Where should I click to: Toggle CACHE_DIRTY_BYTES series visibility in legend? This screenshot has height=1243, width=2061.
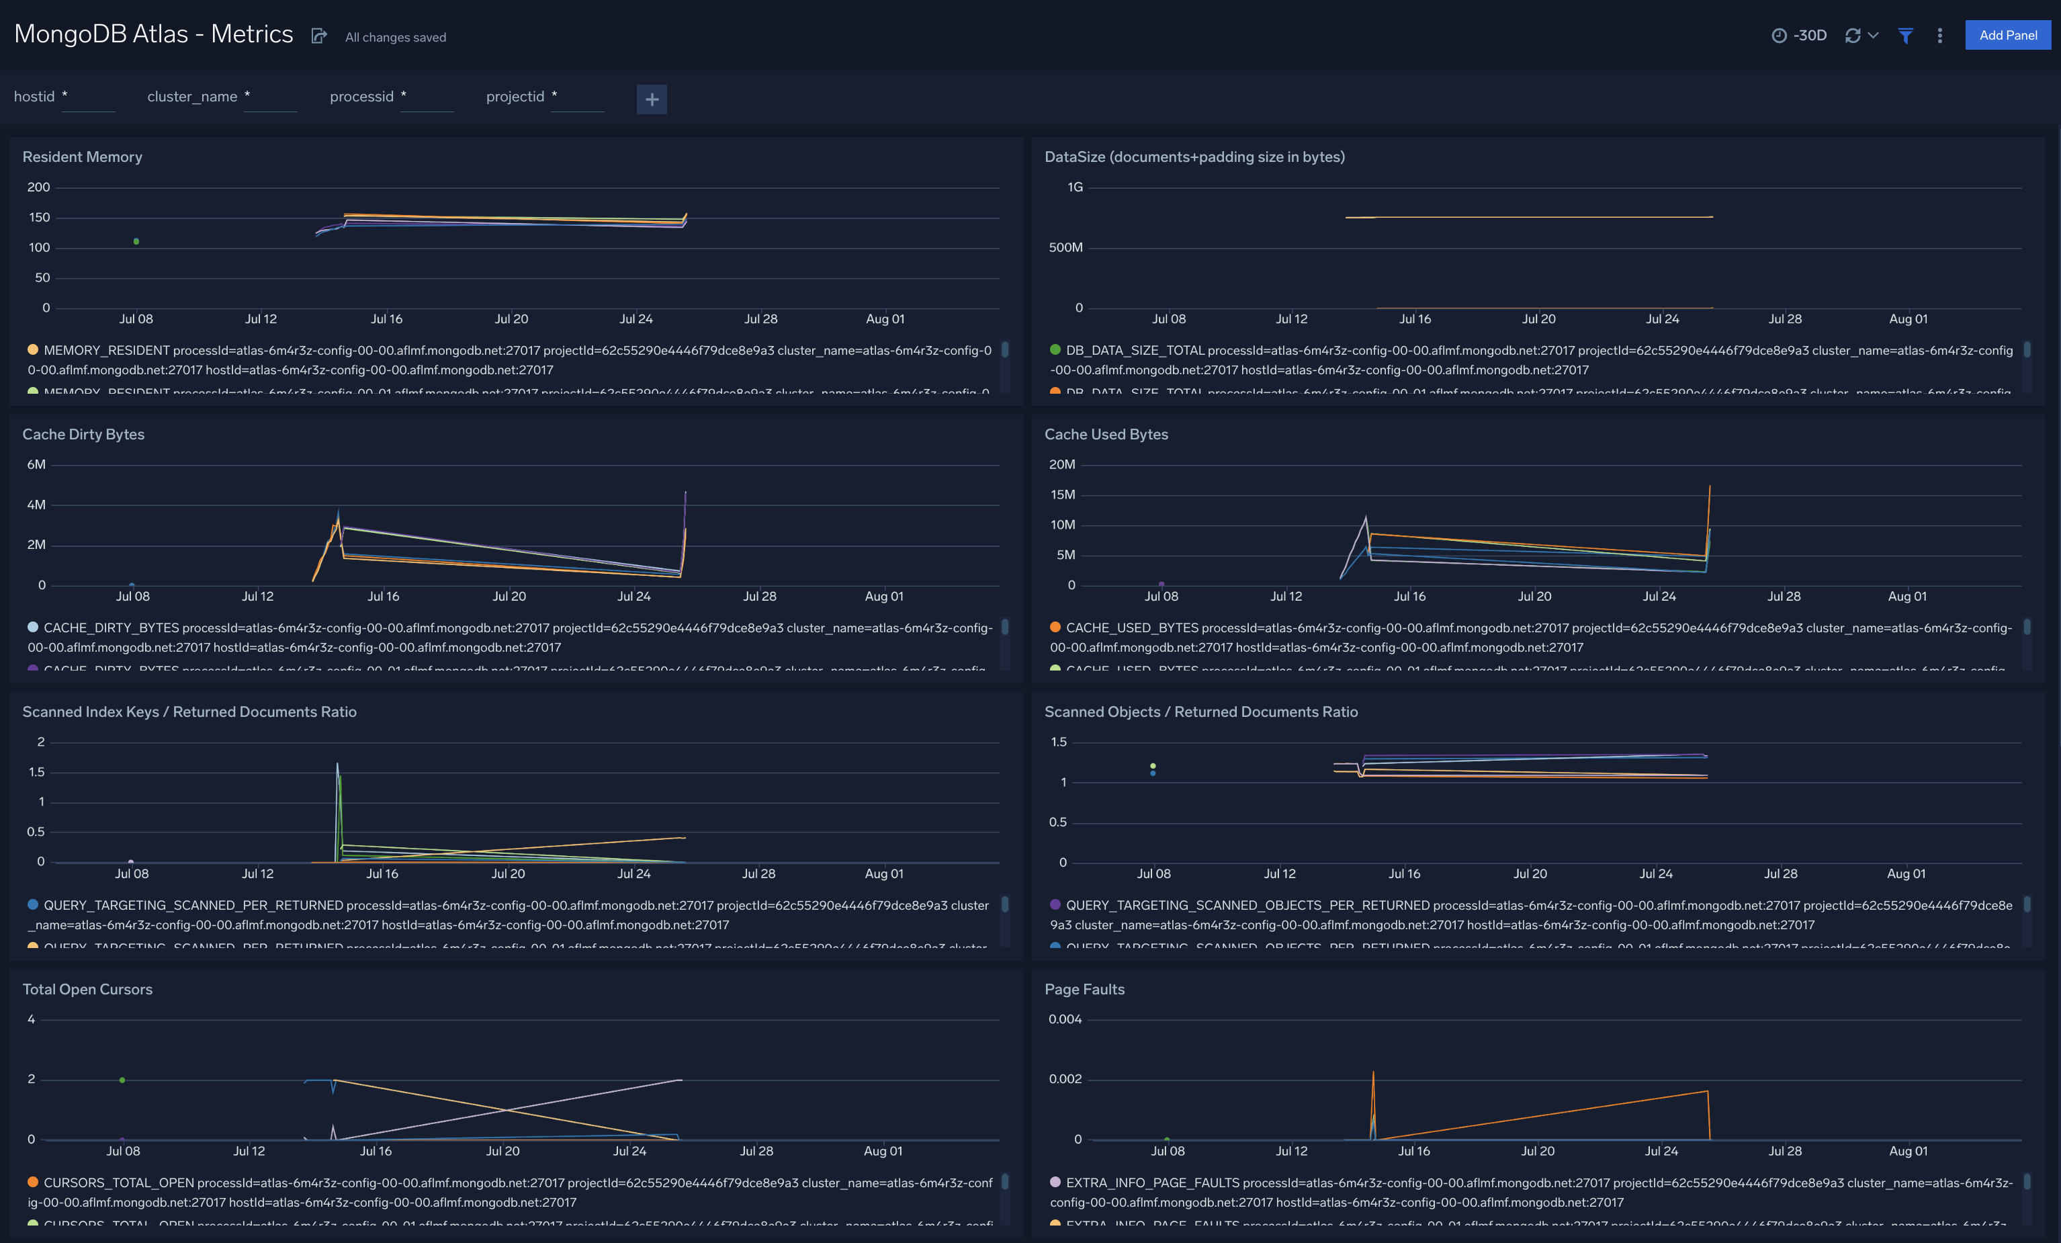(x=112, y=628)
